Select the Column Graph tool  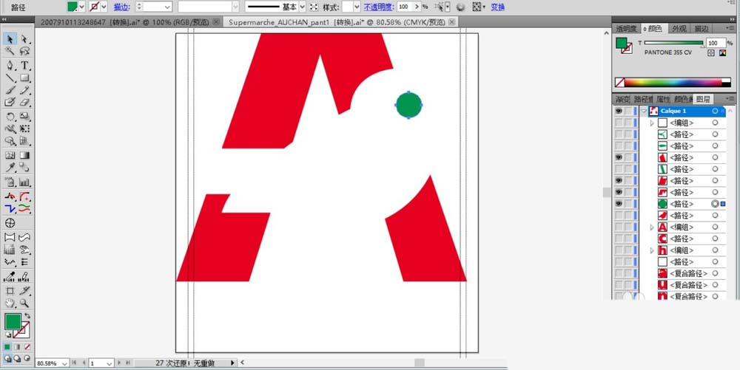point(24,182)
